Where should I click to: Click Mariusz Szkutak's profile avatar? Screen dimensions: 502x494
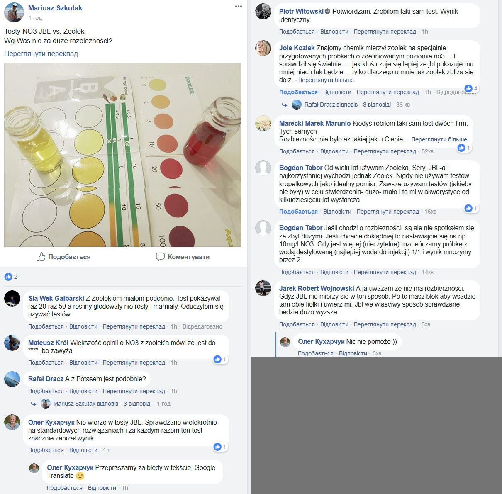(x=14, y=12)
